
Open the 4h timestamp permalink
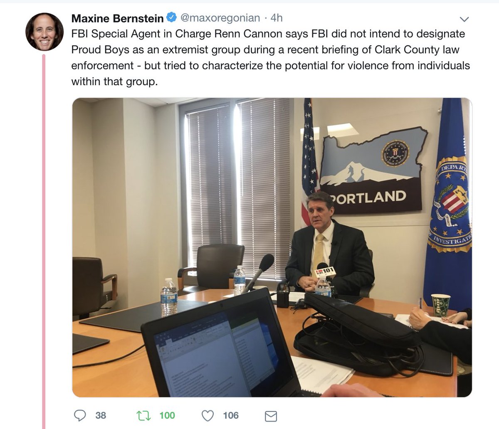pos(277,18)
